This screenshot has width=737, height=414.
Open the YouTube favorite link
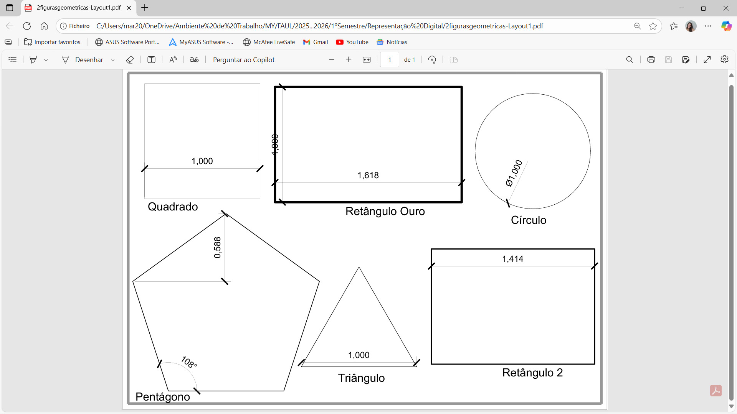click(x=352, y=42)
